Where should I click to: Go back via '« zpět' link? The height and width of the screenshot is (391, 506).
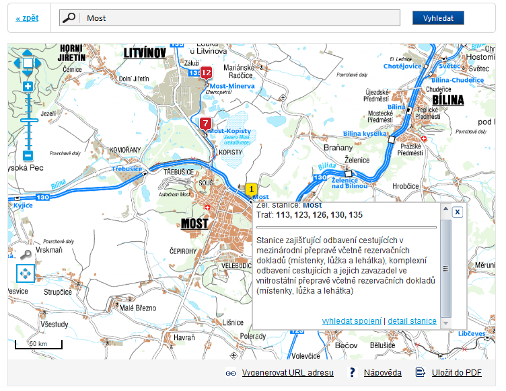click(27, 18)
